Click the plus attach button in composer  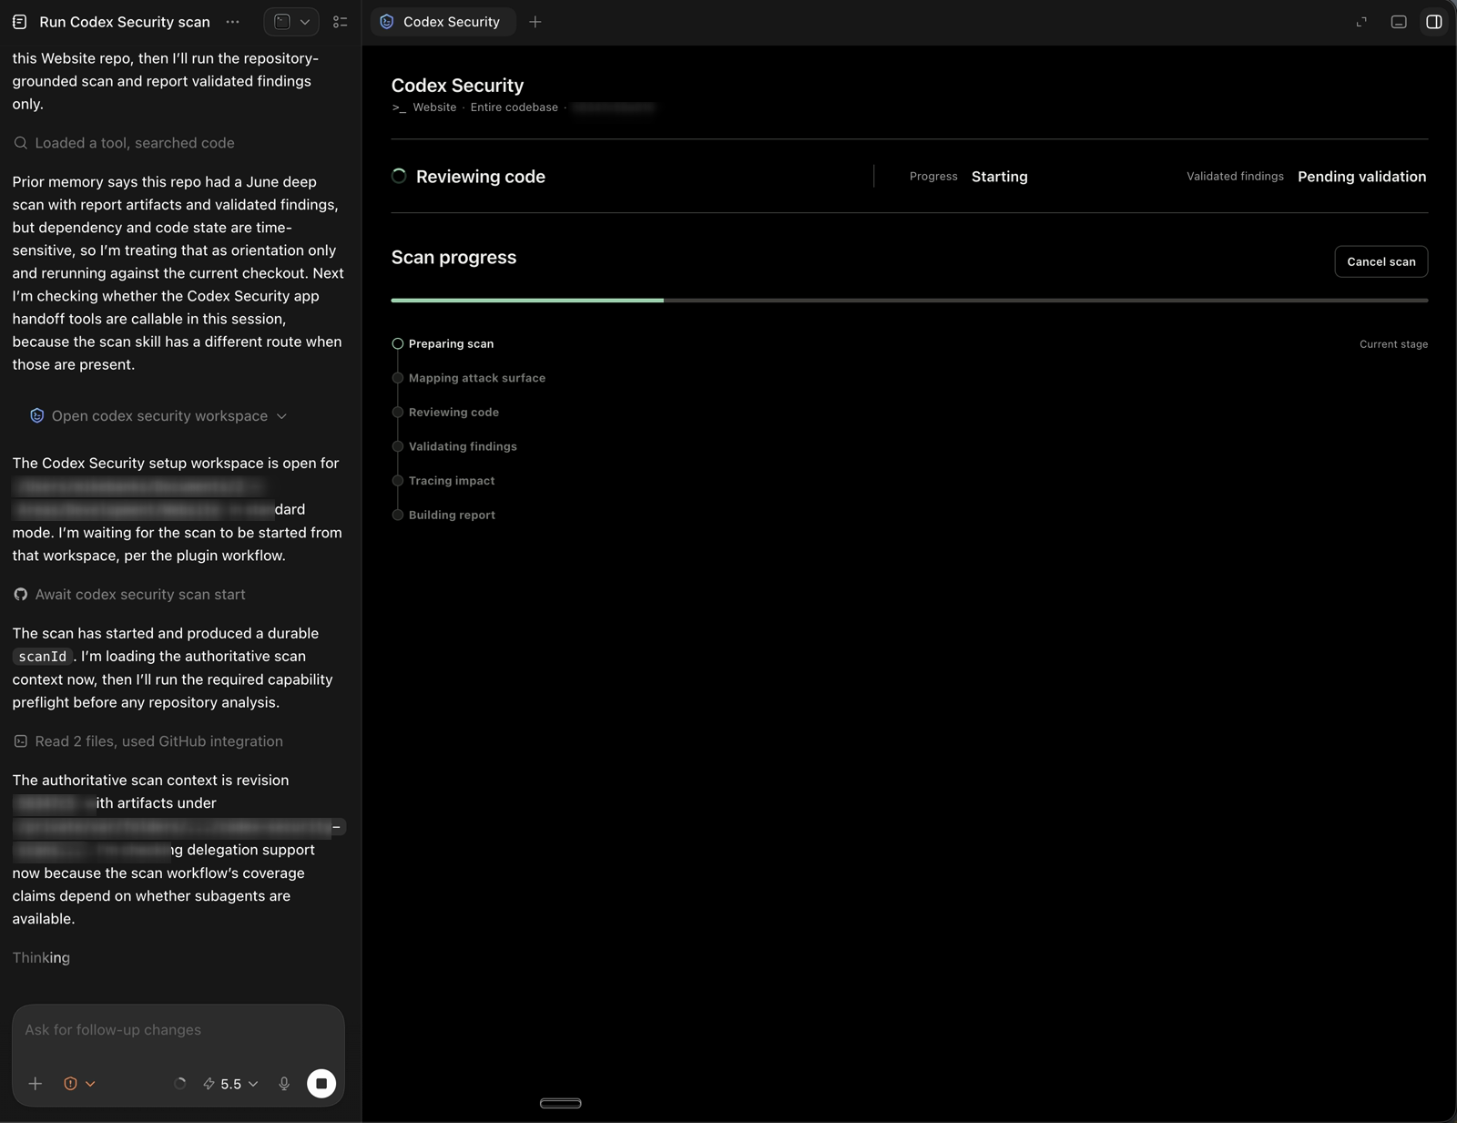tap(36, 1084)
